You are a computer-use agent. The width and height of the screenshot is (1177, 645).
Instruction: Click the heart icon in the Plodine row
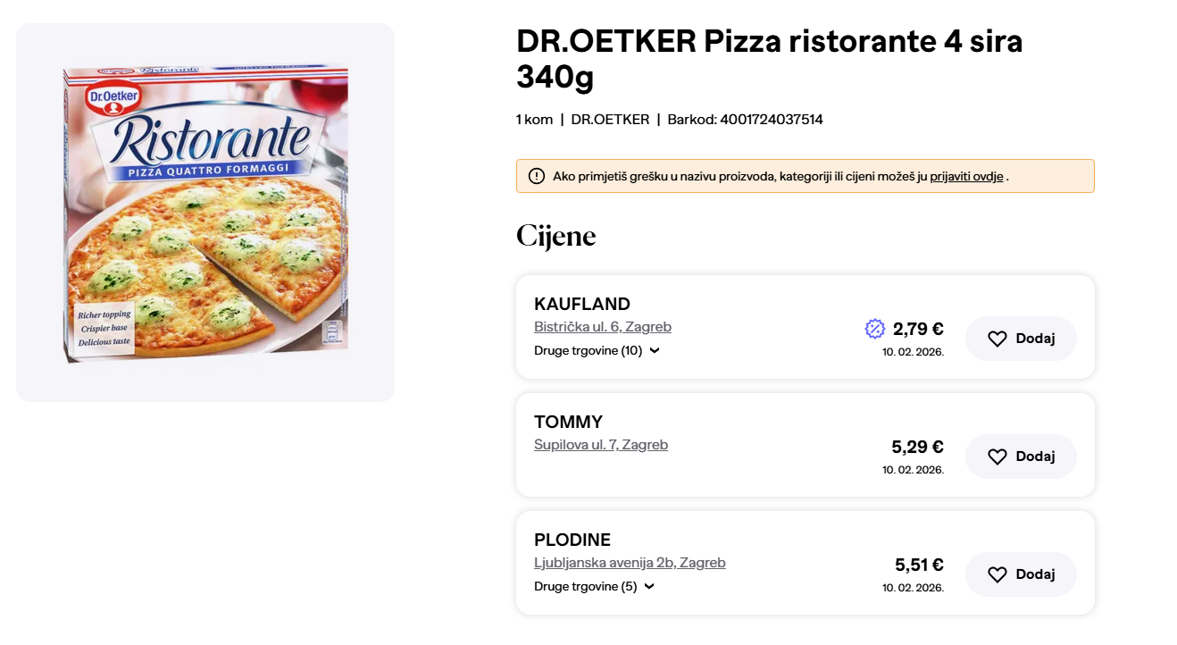pos(998,574)
